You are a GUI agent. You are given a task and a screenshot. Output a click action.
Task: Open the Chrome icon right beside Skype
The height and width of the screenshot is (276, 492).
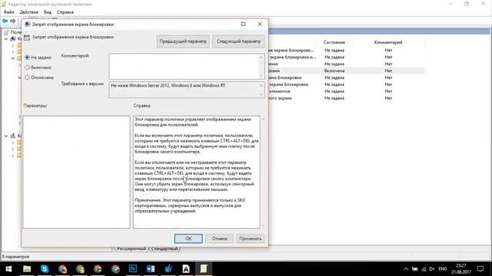tap(62, 269)
